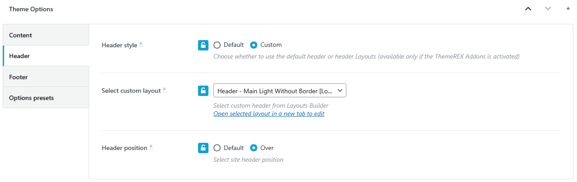Click the lock icon beside Header style
Viewport: 577px width, 182px height.
(203, 45)
